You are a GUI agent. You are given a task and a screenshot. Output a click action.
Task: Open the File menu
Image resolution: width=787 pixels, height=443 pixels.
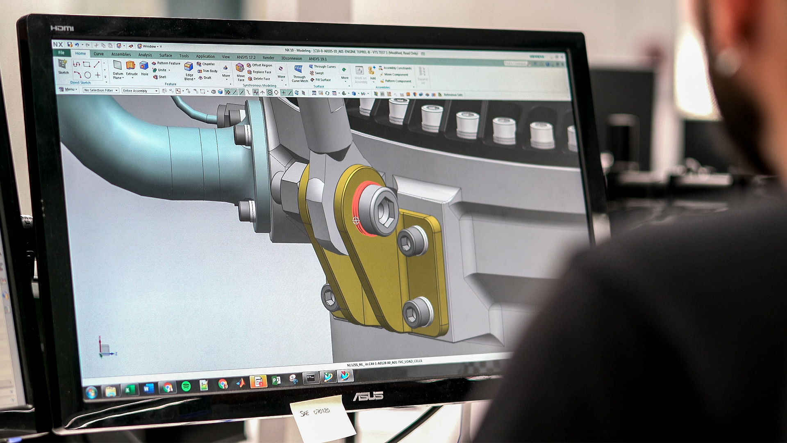(x=61, y=53)
